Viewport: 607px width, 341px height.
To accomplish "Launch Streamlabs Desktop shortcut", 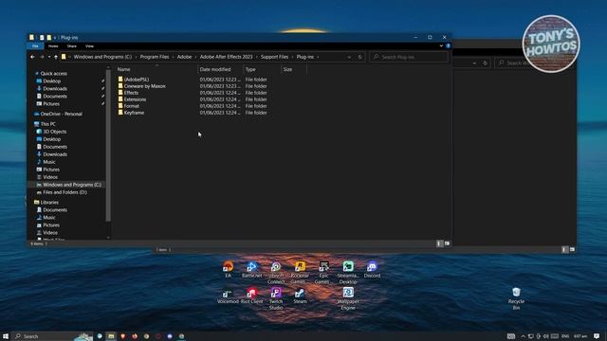I will click(x=348, y=272).
